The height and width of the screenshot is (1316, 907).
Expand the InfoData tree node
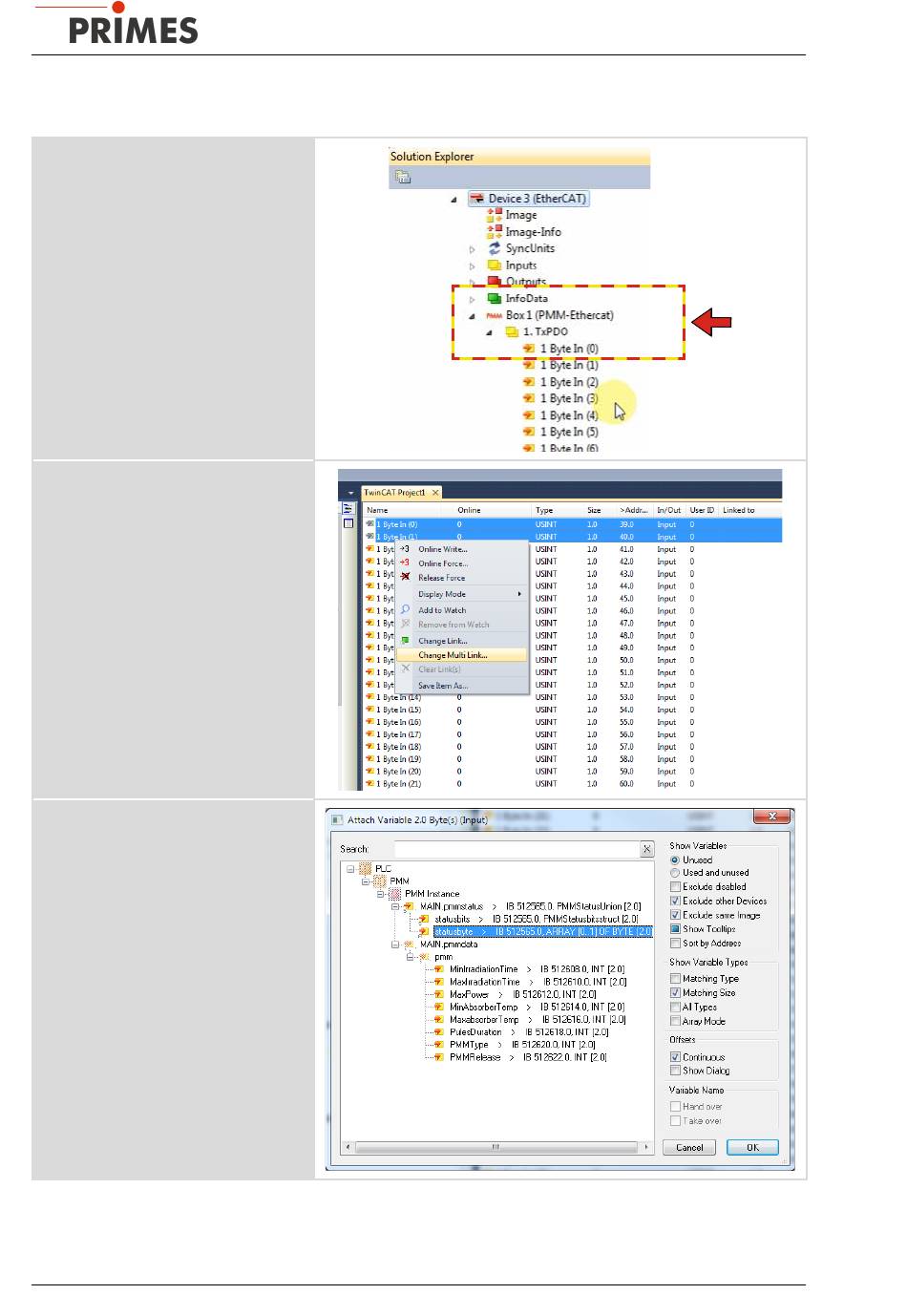(472, 299)
